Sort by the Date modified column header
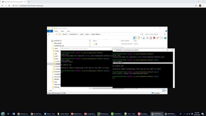The width and height of the screenshot is (206, 116). click(x=125, y=41)
